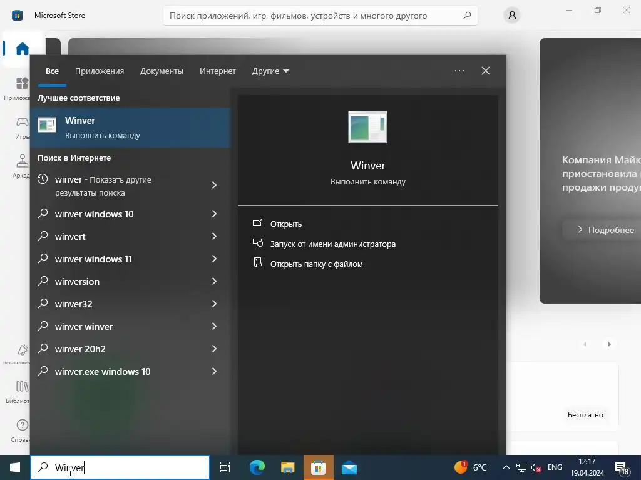Expand arrow for 'winvert' suggestion
Viewport: 641px width, 480px height.
click(214, 236)
